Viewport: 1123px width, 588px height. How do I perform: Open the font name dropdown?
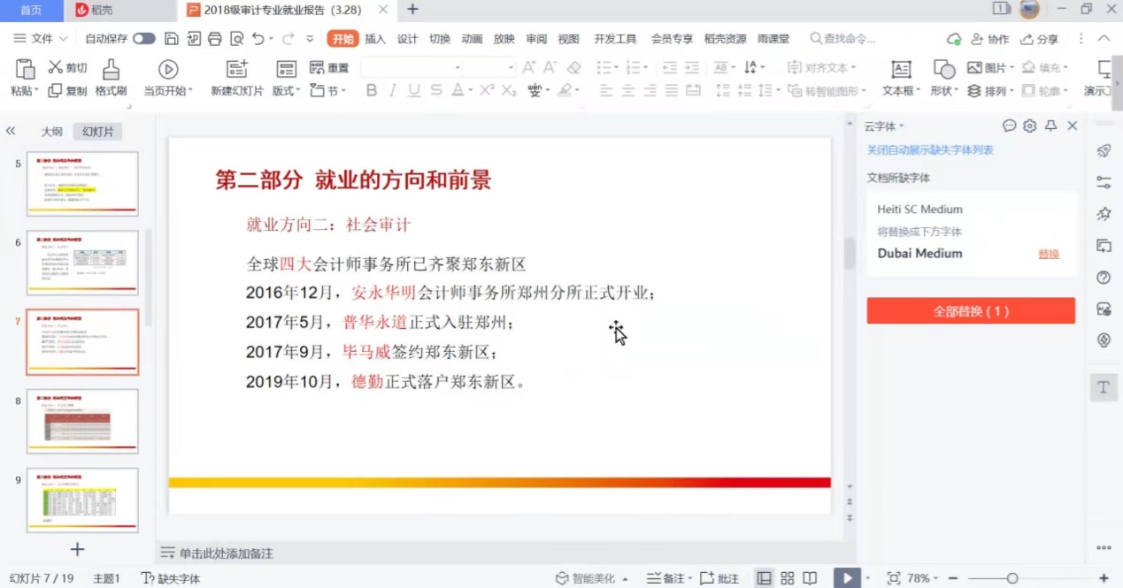point(458,68)
